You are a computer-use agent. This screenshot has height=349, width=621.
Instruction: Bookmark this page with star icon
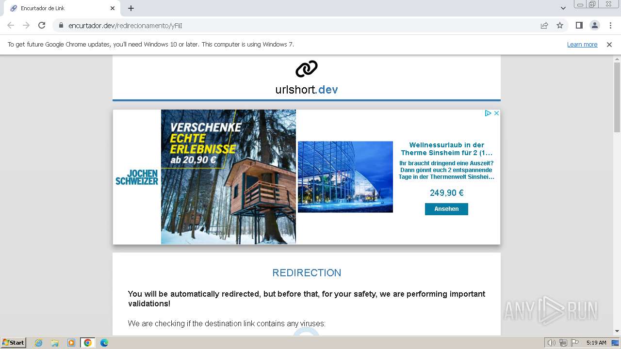coord(560,26)
